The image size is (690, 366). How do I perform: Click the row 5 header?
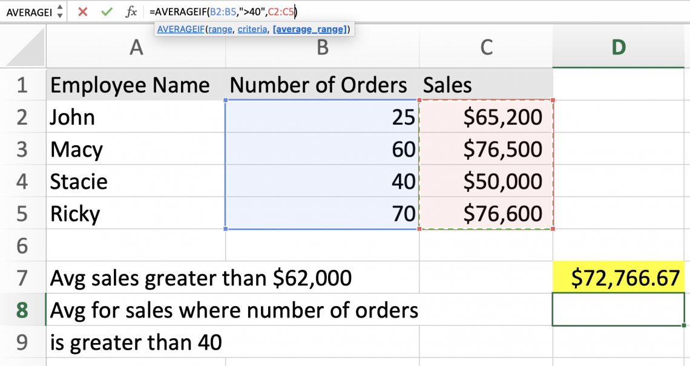pos(23,214)
